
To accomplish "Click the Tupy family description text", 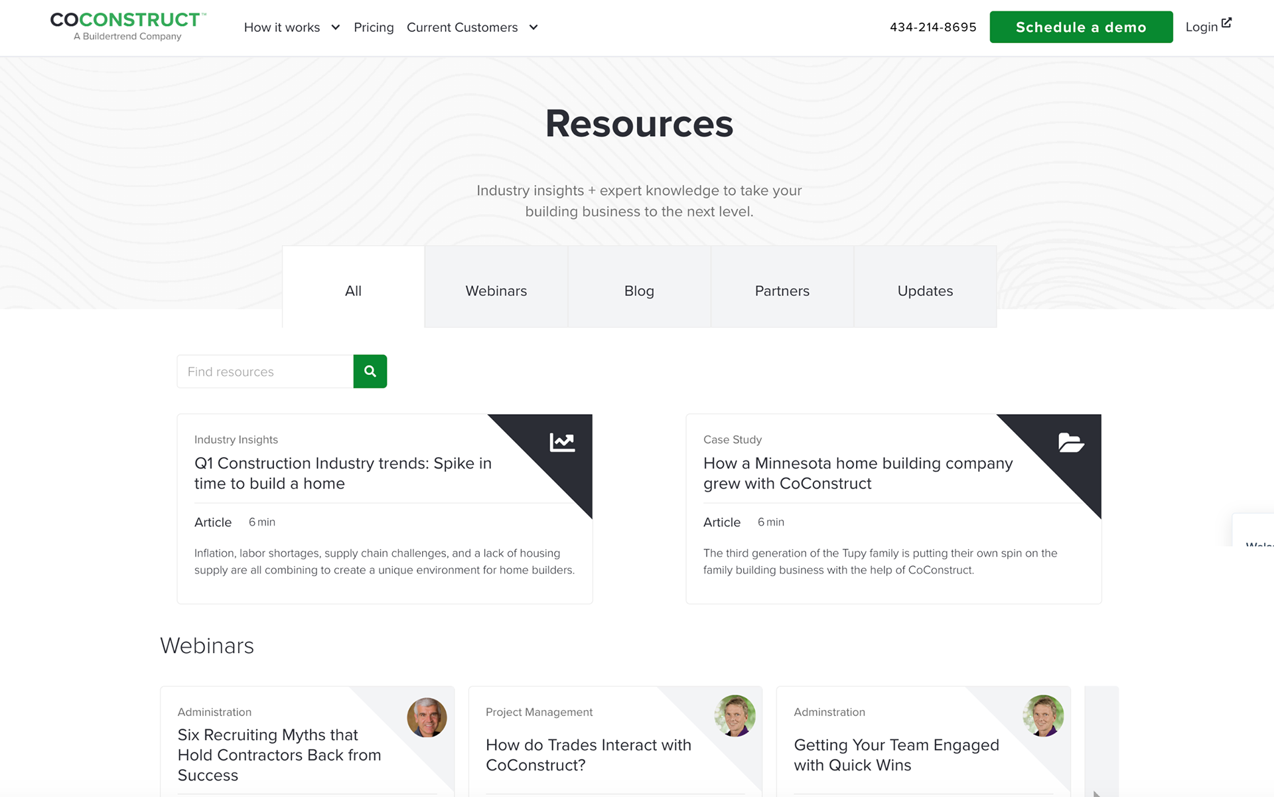I will click(881, 561).
